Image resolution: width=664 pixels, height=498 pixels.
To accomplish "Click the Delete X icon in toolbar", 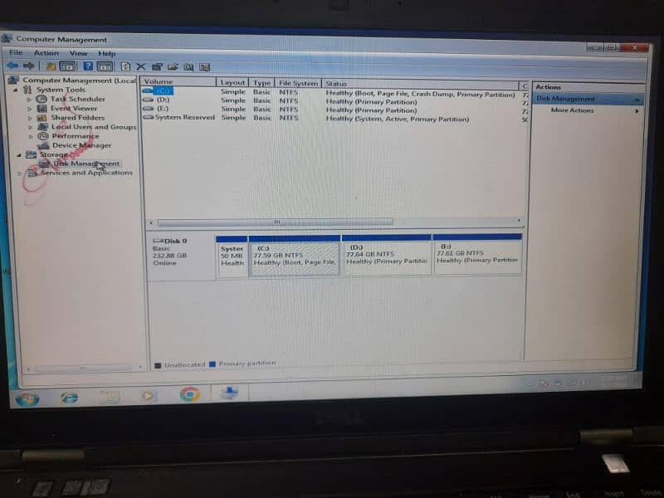I will point(141,66).
